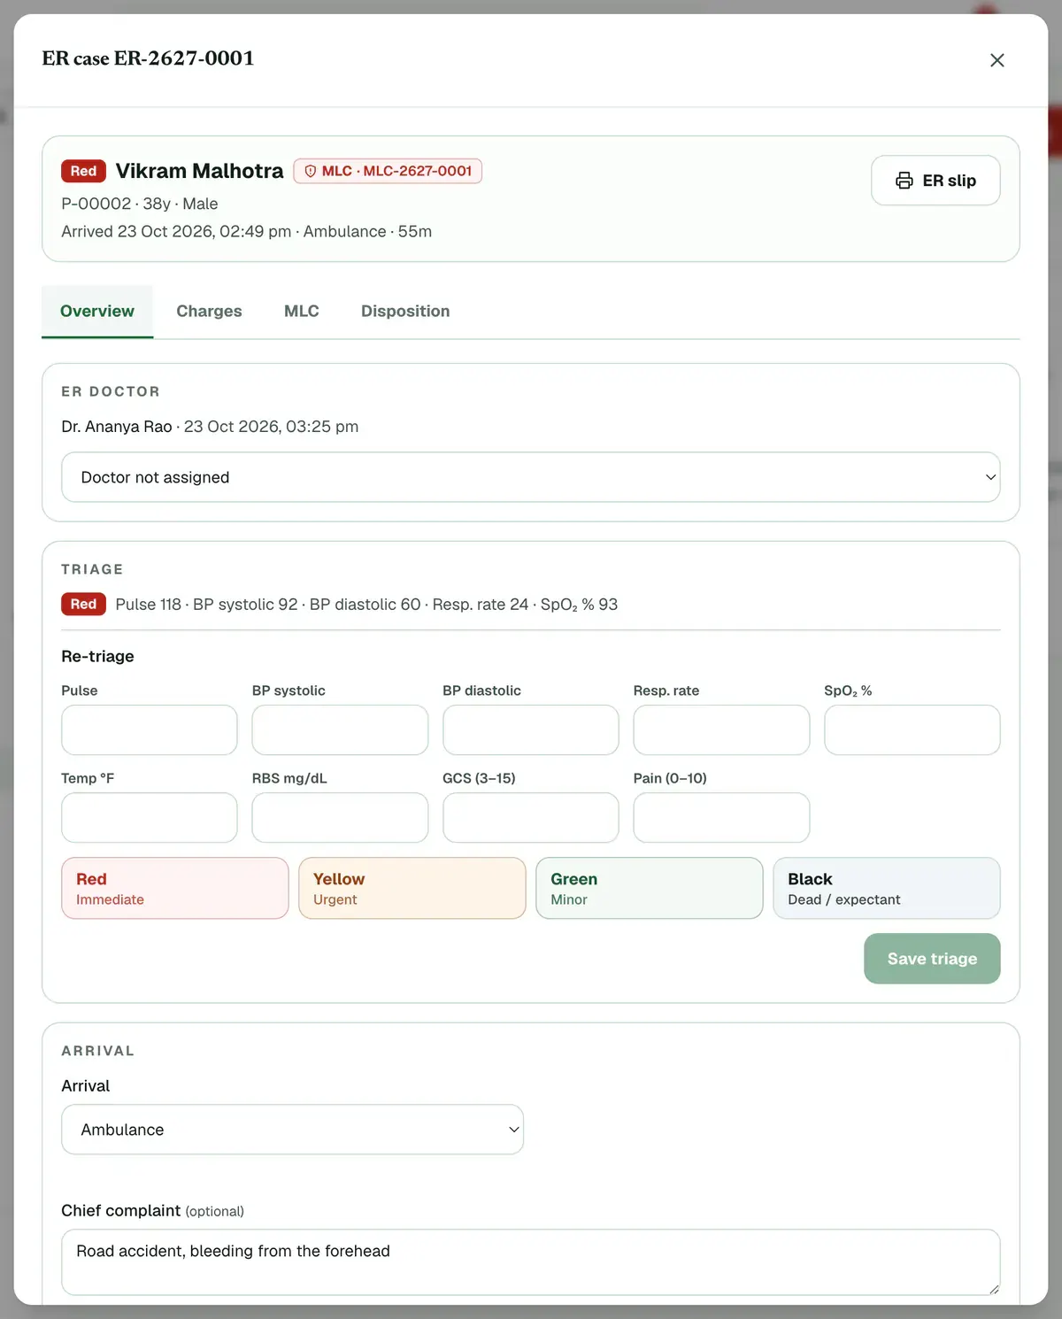Open the Arrival mode dropdown showing Ambulance
The height and width of the screenshot is (1319, 1062).
[x=292, y=1130]
